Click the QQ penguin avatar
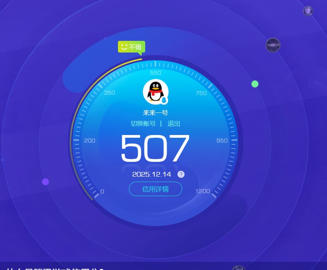This screenshot has height=270, width=327. point(156,92)
